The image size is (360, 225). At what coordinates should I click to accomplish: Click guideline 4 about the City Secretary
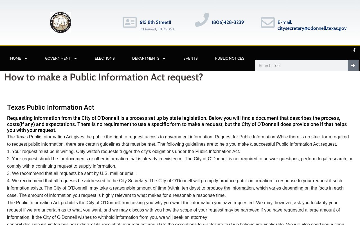tap(175, 188)
